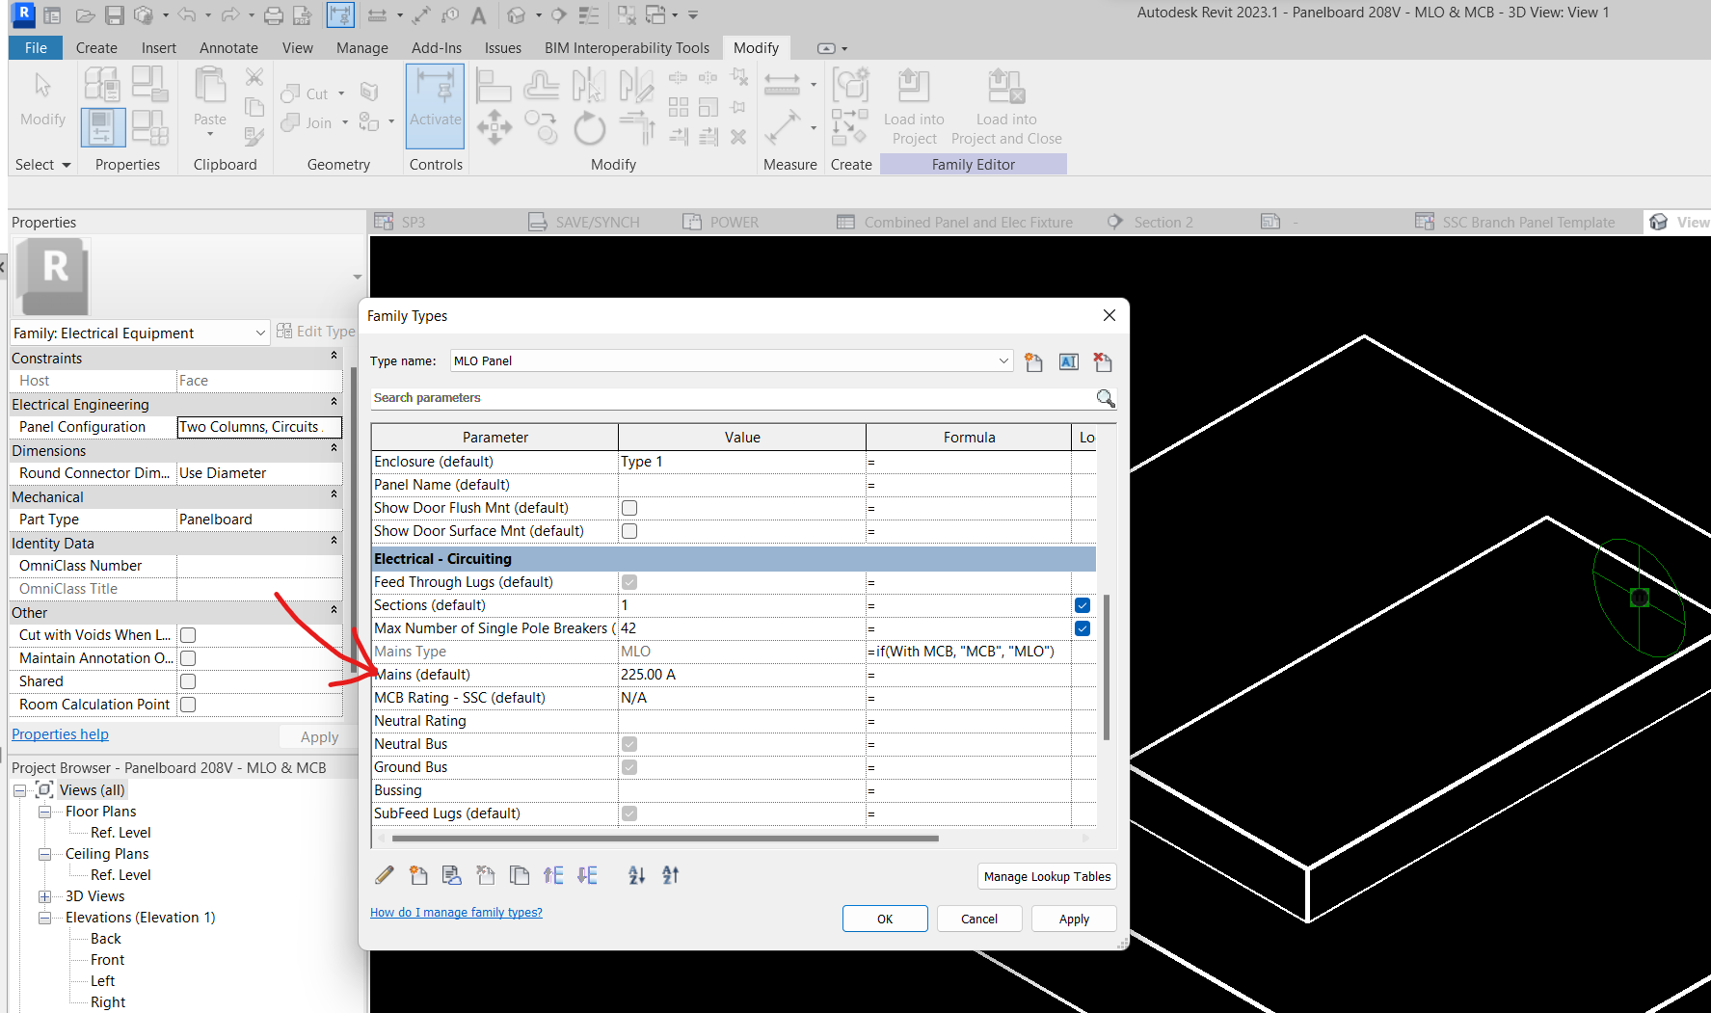Screen dimensions: 1711x1013
Task: Click the New Parameter icon in Family Types
Action: coord(418,875)
